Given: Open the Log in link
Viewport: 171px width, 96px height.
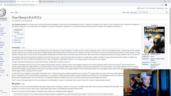Looking at the screenshot, I should (166, 8).
